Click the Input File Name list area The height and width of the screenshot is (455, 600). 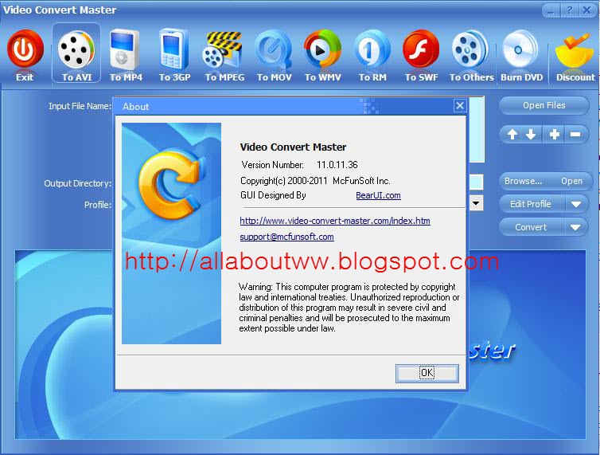[x=476, y=129]
